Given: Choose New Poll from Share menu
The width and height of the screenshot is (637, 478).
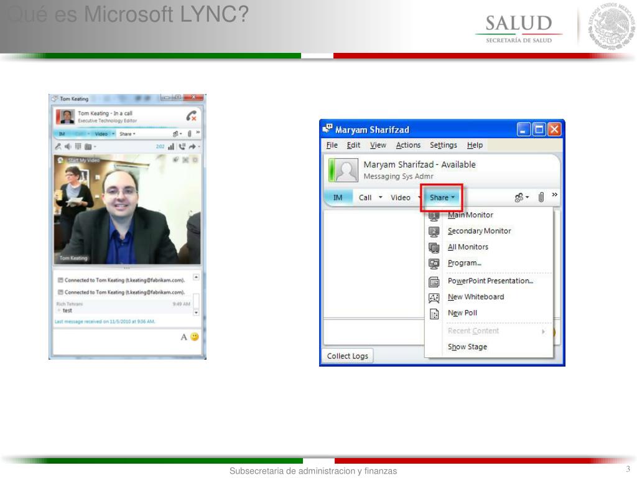Looking at the screenshot, I should pos(489,313).
